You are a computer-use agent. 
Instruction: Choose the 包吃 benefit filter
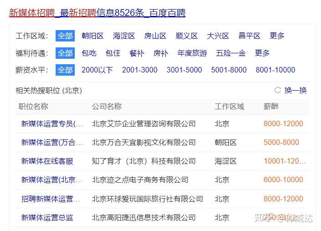(89, 53)
